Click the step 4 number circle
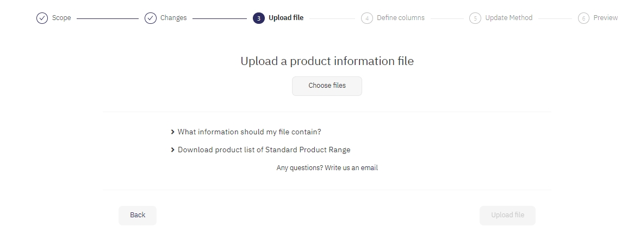This screenshot has width=640, height=240. [367, 18]
